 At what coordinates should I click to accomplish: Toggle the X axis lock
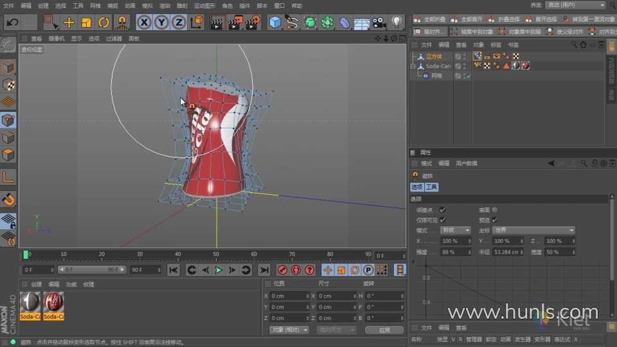tap(145, 22)
